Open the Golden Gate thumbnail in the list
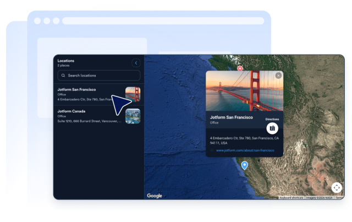The width and height of the screenshot is (352, 222). point(133,94)
